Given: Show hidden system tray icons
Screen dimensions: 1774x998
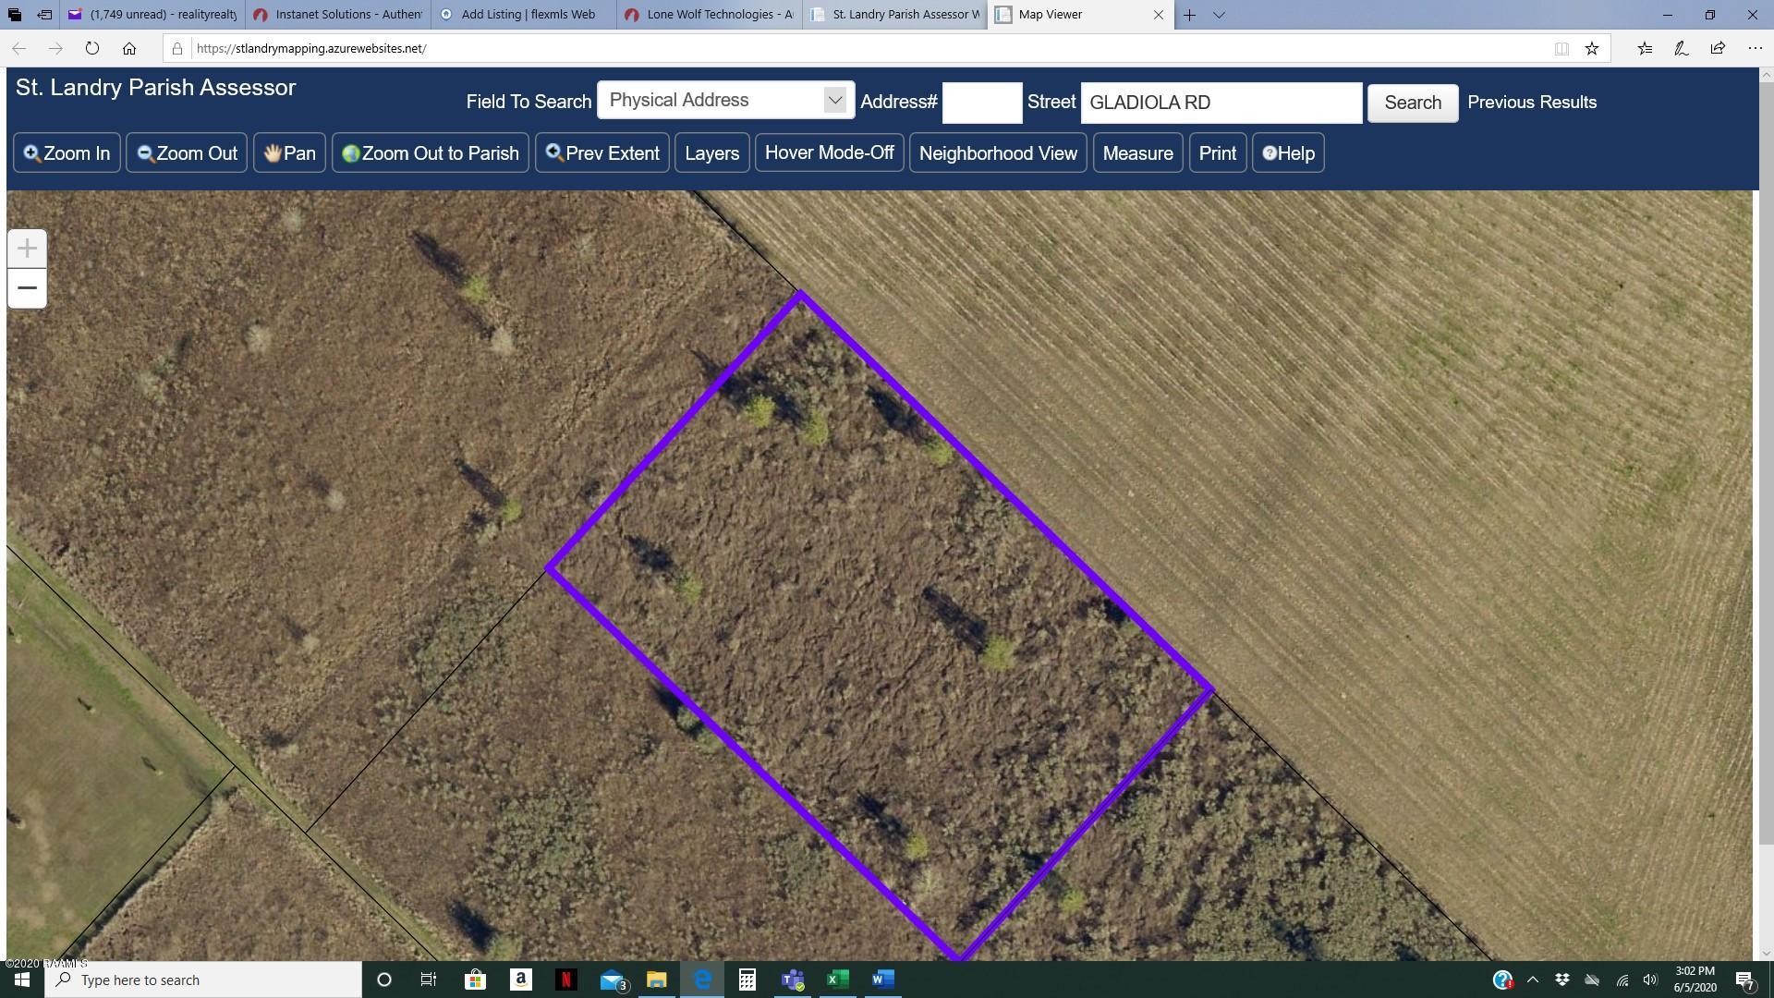Looking at the screenshot, I should tap(1533, 980).
